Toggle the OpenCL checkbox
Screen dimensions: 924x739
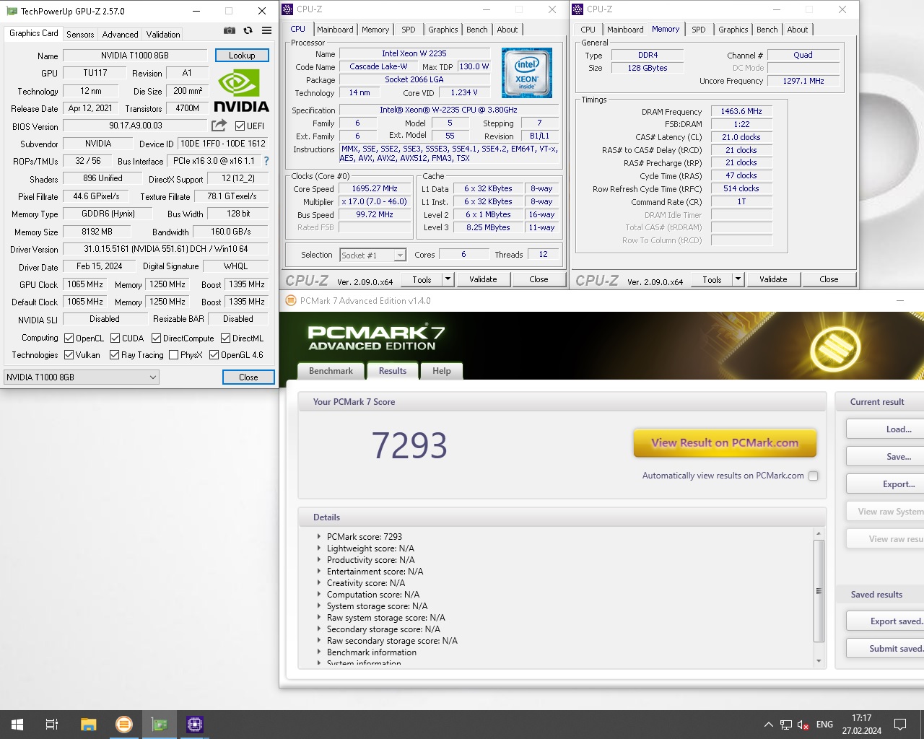[x=69, y=338]
